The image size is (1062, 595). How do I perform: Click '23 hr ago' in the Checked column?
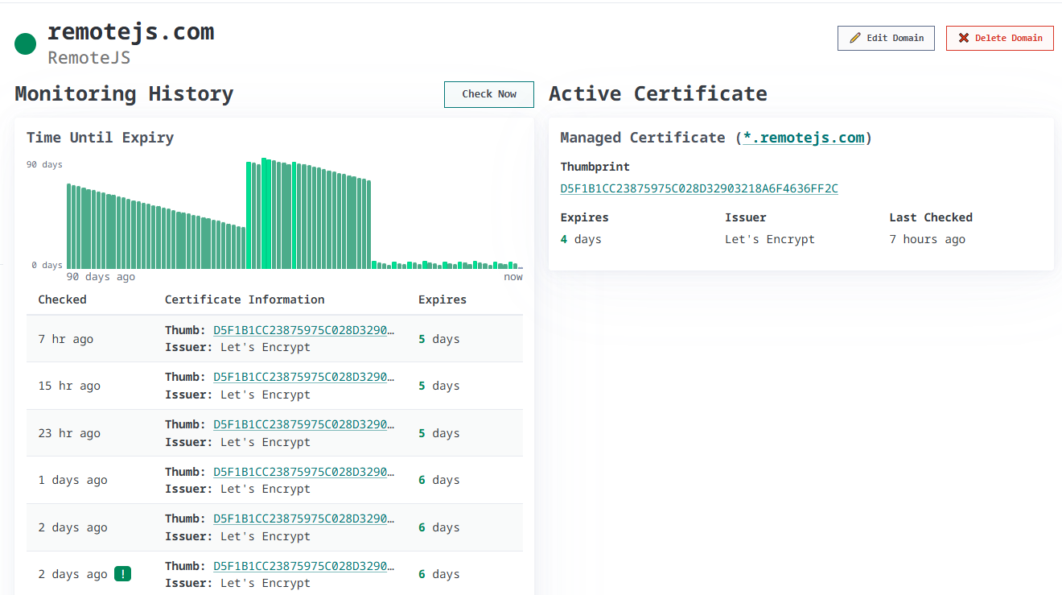[69, 433]
